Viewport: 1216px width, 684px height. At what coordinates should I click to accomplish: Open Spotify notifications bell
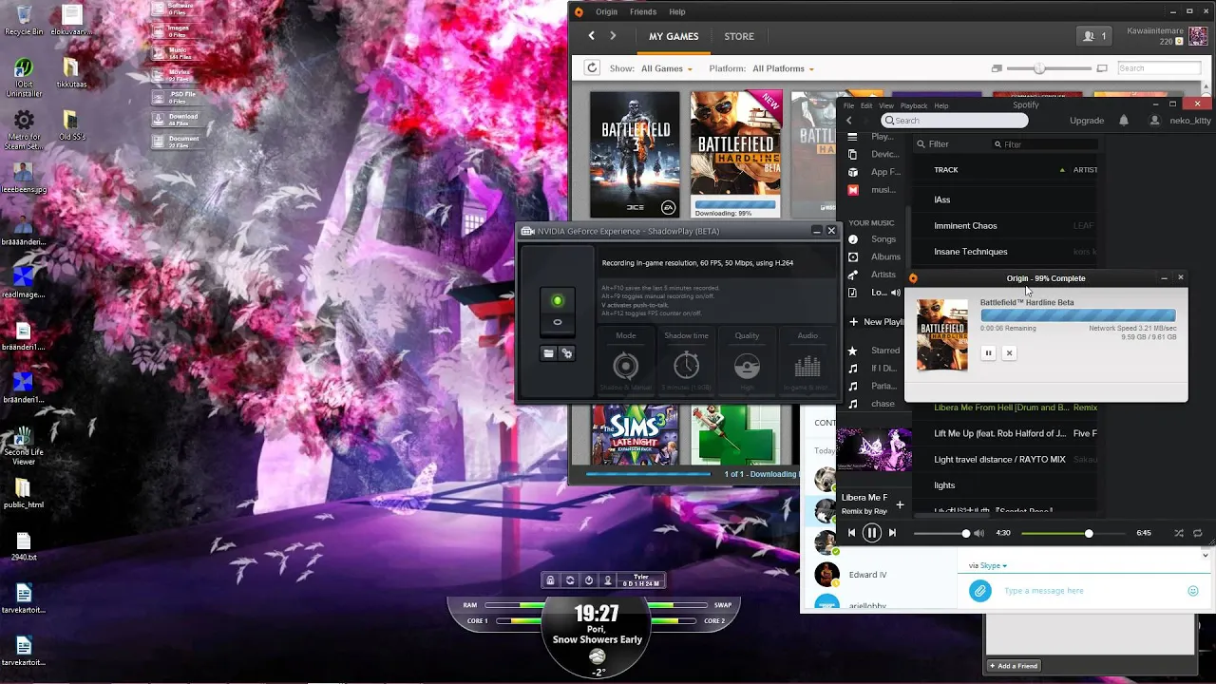tap(1124, 121)
